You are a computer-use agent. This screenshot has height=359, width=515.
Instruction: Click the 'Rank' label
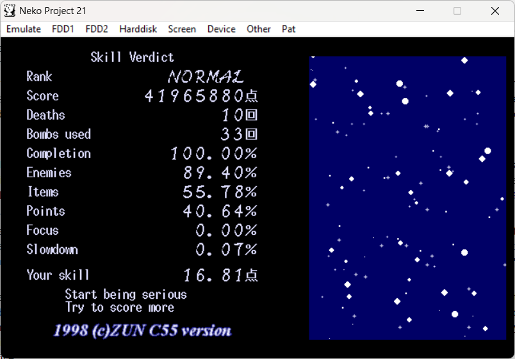(39, 76)
